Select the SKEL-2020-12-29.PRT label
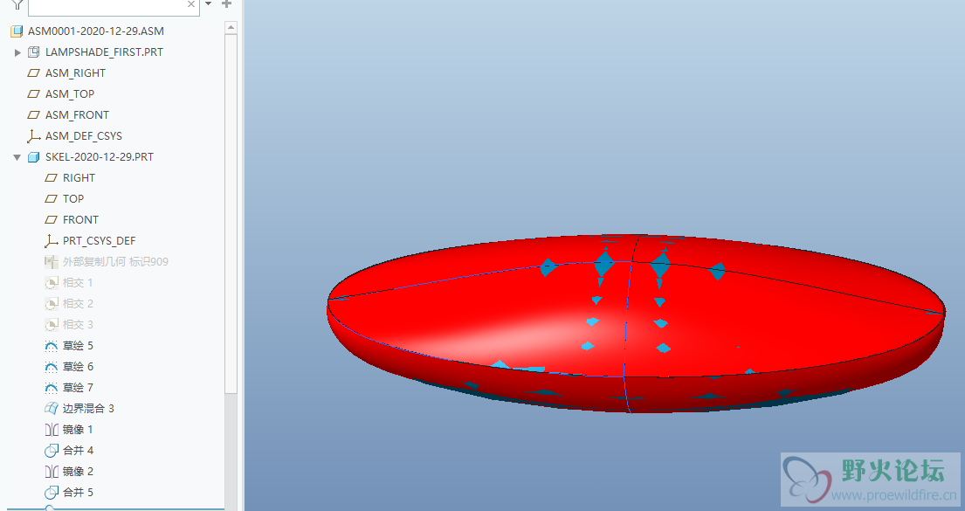Viewport: 965px width, 511px height. (x=99, y=157)
